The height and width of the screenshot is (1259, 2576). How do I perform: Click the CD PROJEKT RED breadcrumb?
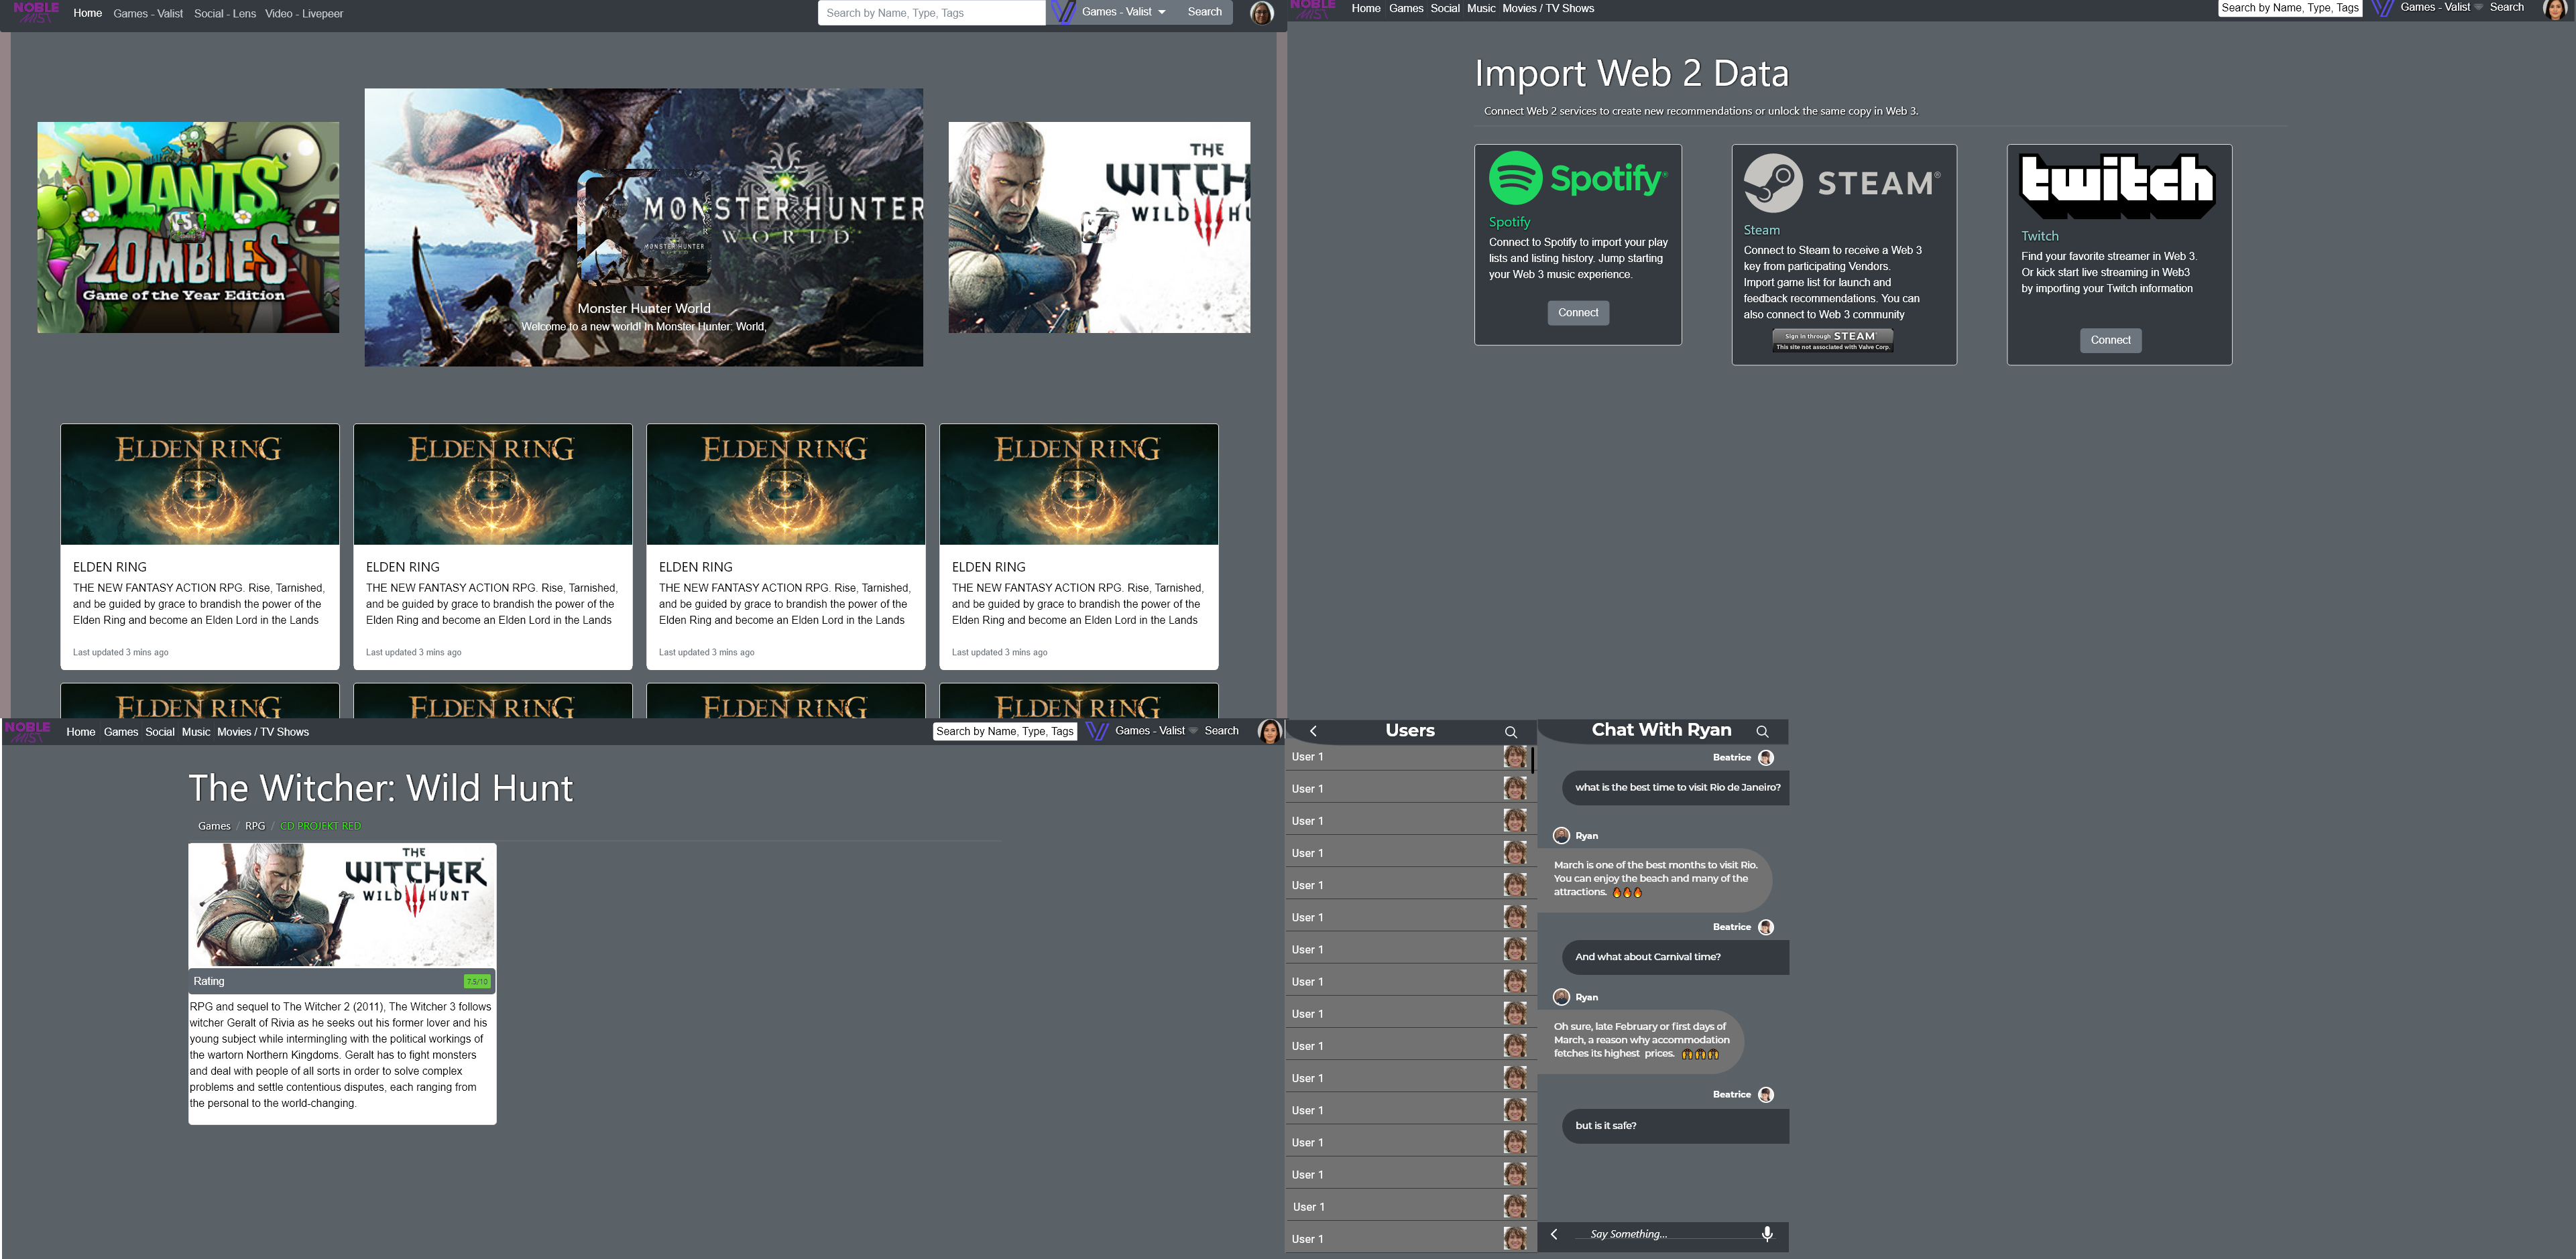click(320, 826)
